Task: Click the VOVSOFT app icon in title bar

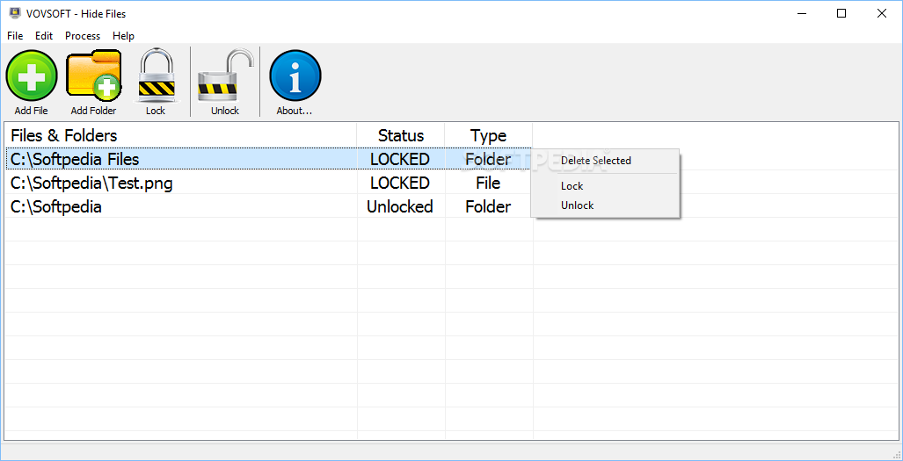Action: tap(14, 13)
